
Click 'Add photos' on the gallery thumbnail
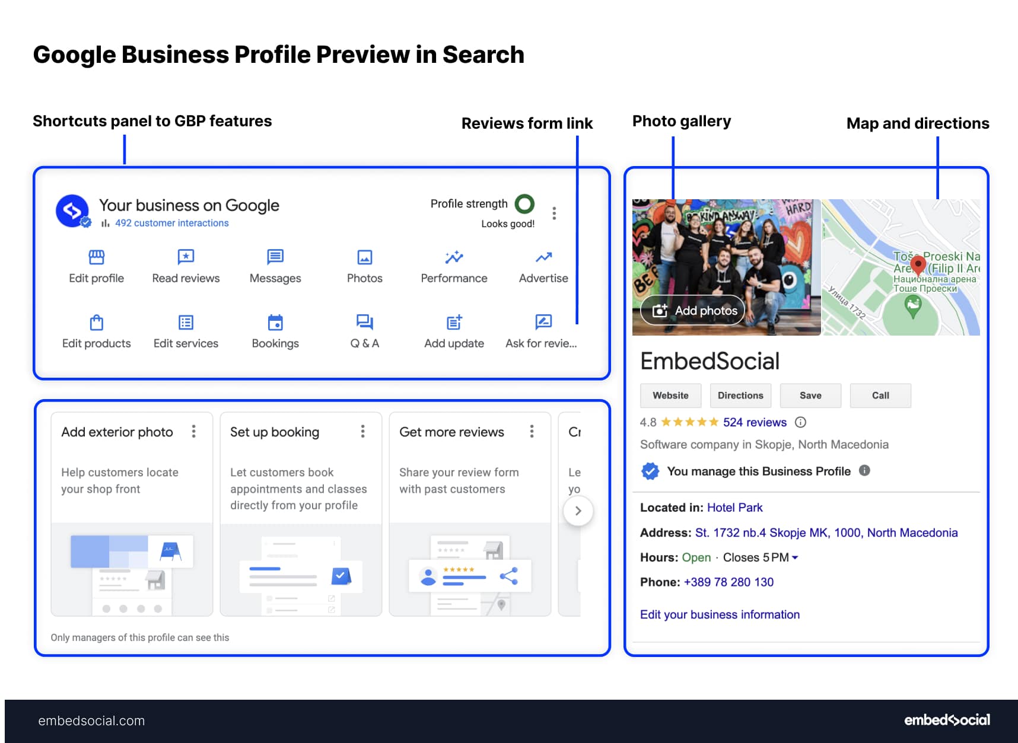(692, 310)
